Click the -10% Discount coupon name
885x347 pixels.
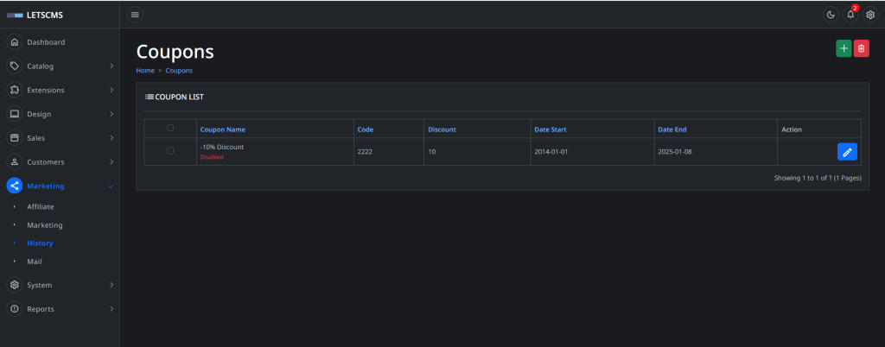click(x=222, y=147)
